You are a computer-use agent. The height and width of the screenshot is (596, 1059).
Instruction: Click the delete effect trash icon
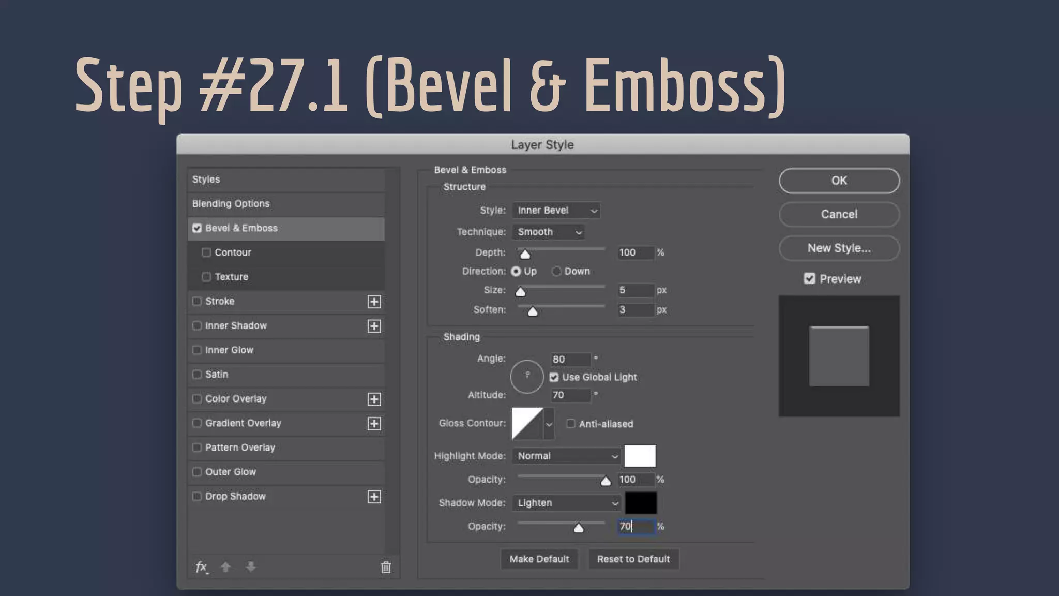click(x=386, y=567)
